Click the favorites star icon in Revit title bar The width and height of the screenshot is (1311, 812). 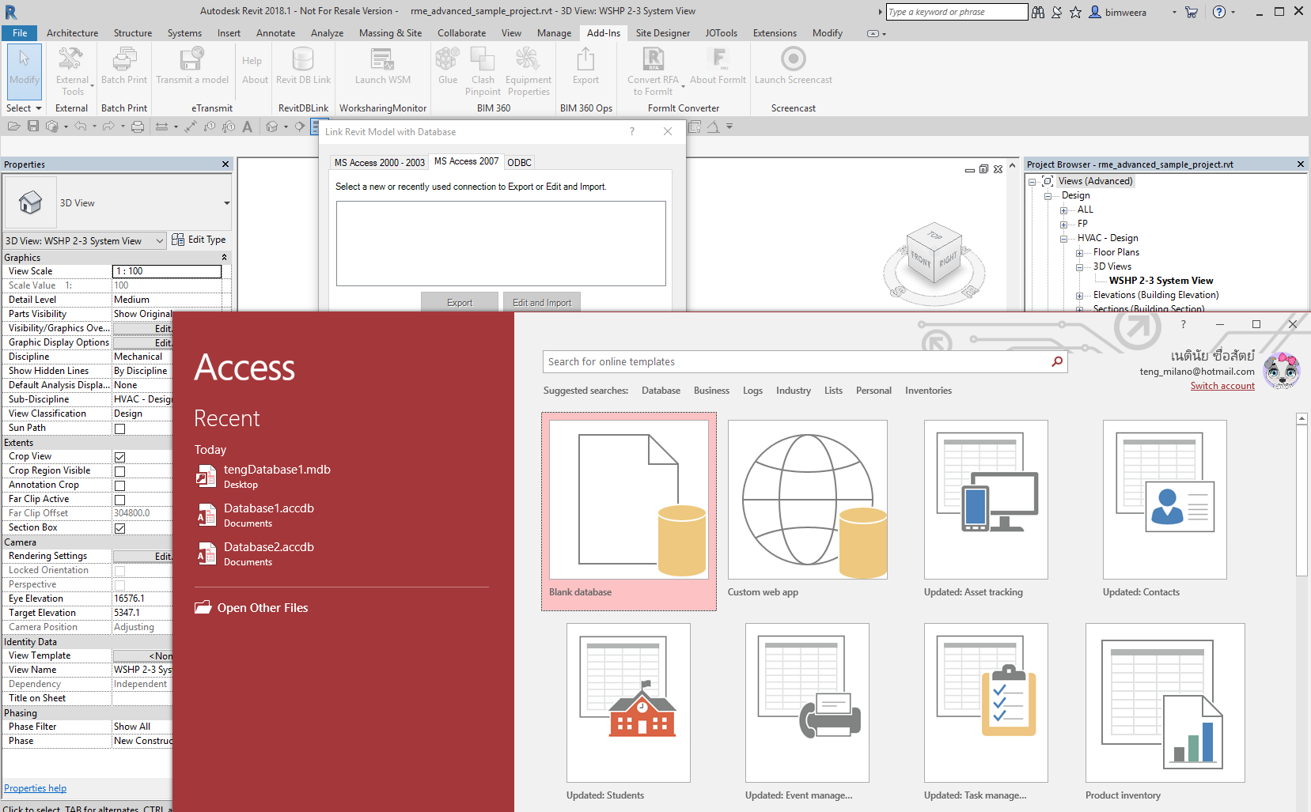(1075, 12)
